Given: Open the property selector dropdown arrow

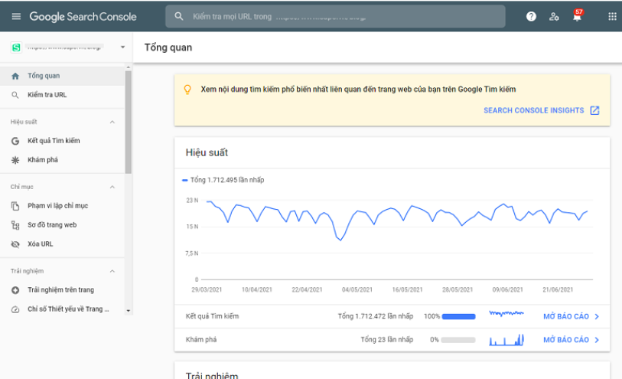Looking at the screenshot, I should [122, 47].
